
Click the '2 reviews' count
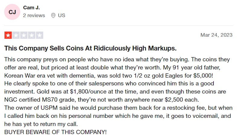(34, 15)
